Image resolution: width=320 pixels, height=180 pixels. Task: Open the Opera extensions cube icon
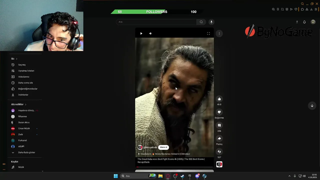pos(302,9)
